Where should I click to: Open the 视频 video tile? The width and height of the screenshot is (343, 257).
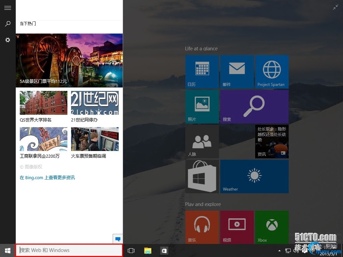click(237, 227)
